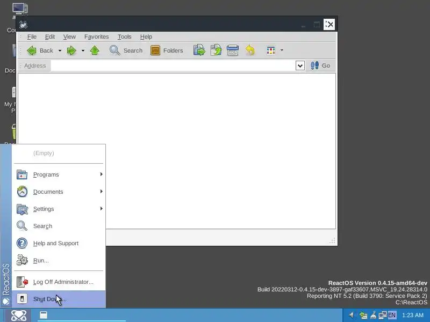This screenshot has height=322, width=430.
Task: Click the 1:23 AM taskbar clock
Action: tap(413, 316)
